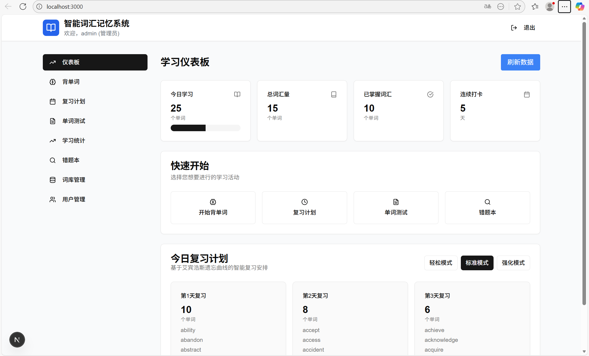Screen dimensions: 589x356
Task: Click the logout arrow icon near 退出
Action: pyautogui.click(x=514, y=27)
